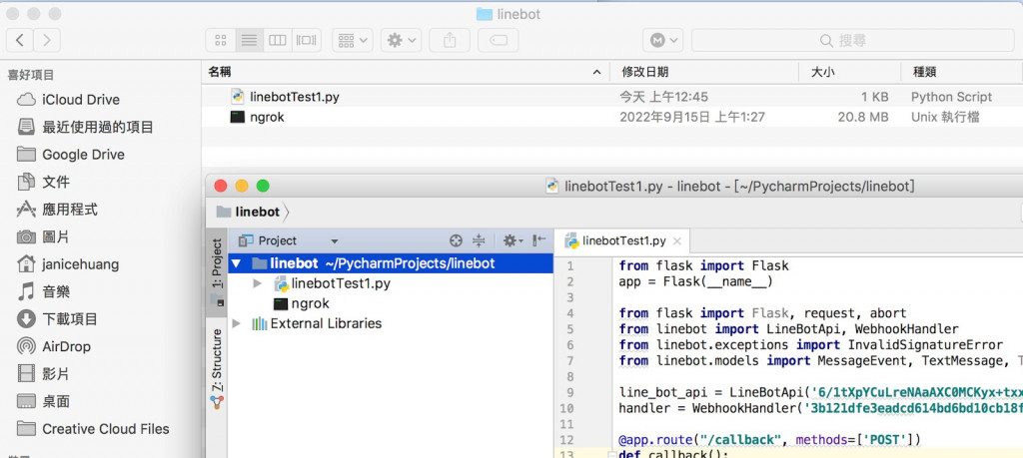This screenshot has height=458, width=1023.
Task: Click line 12 app.route code text
Action: click(x=769, y=440)
